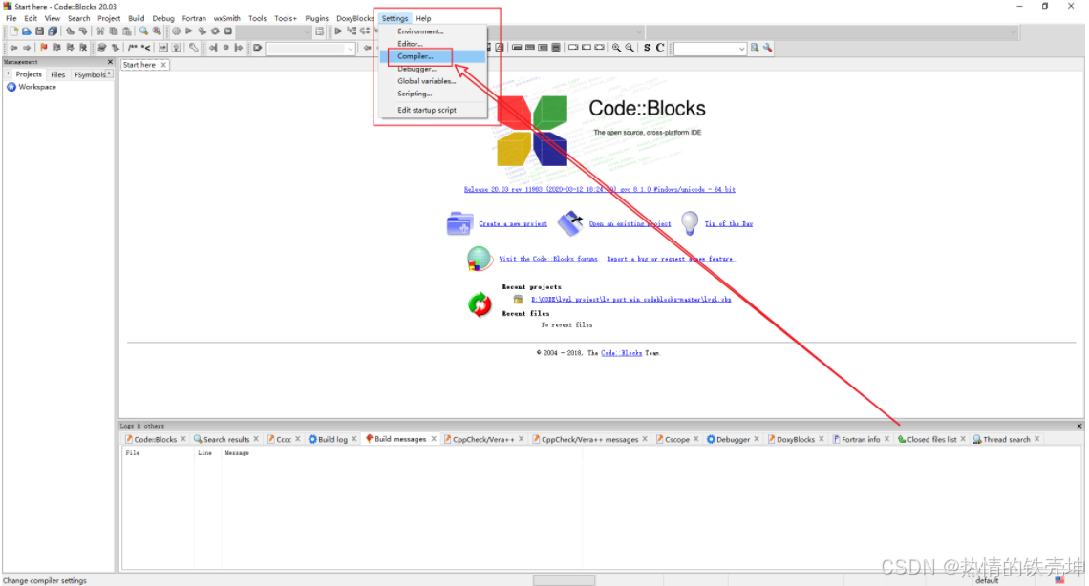Image resolution: width=1089 pixels, height=586 pixels.
Task: Open the Files tab in the Management pane
Action: 56,74
